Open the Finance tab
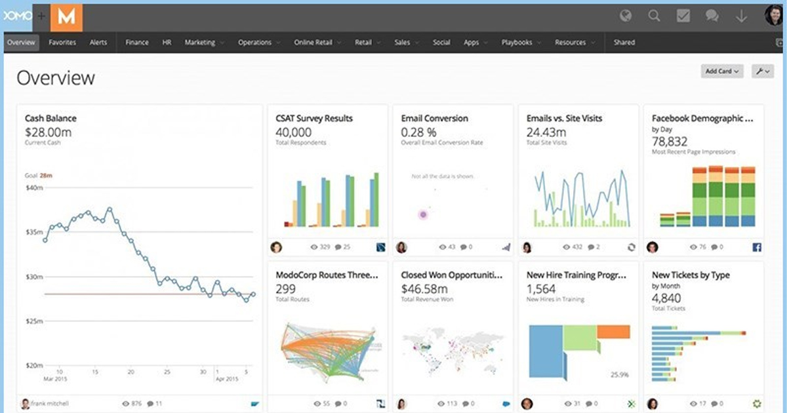The image size is (787, 413). (x=137, y=43)
